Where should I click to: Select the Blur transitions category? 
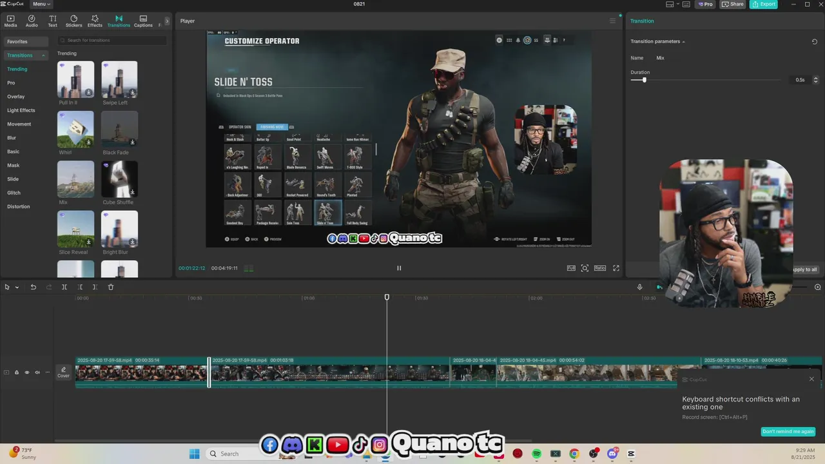[x=12, y=138]
